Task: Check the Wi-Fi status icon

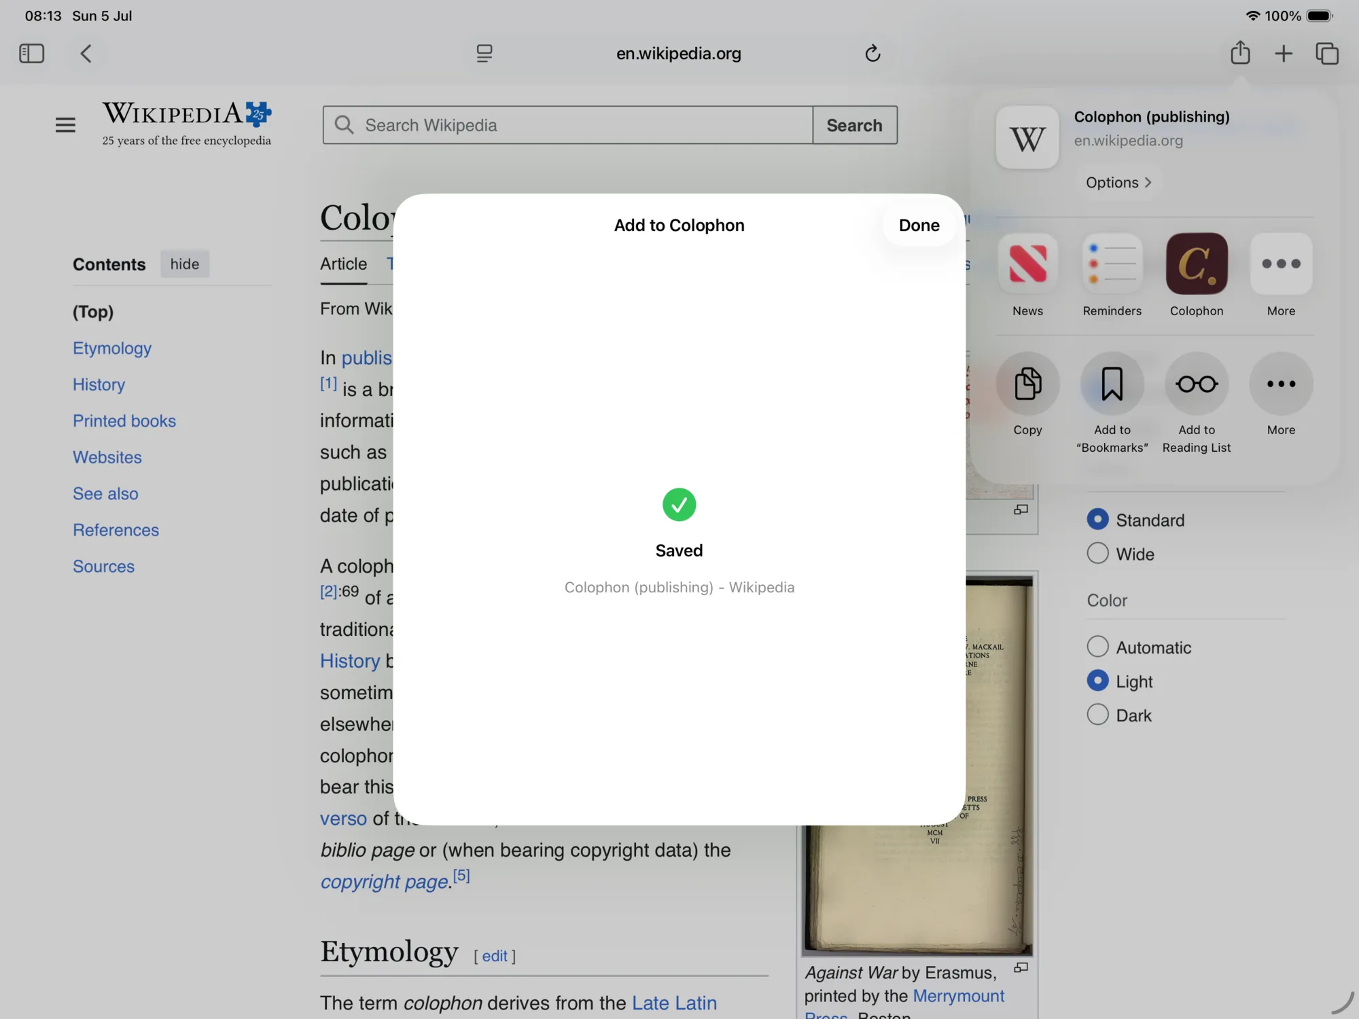Action: tap(1252, 16)
